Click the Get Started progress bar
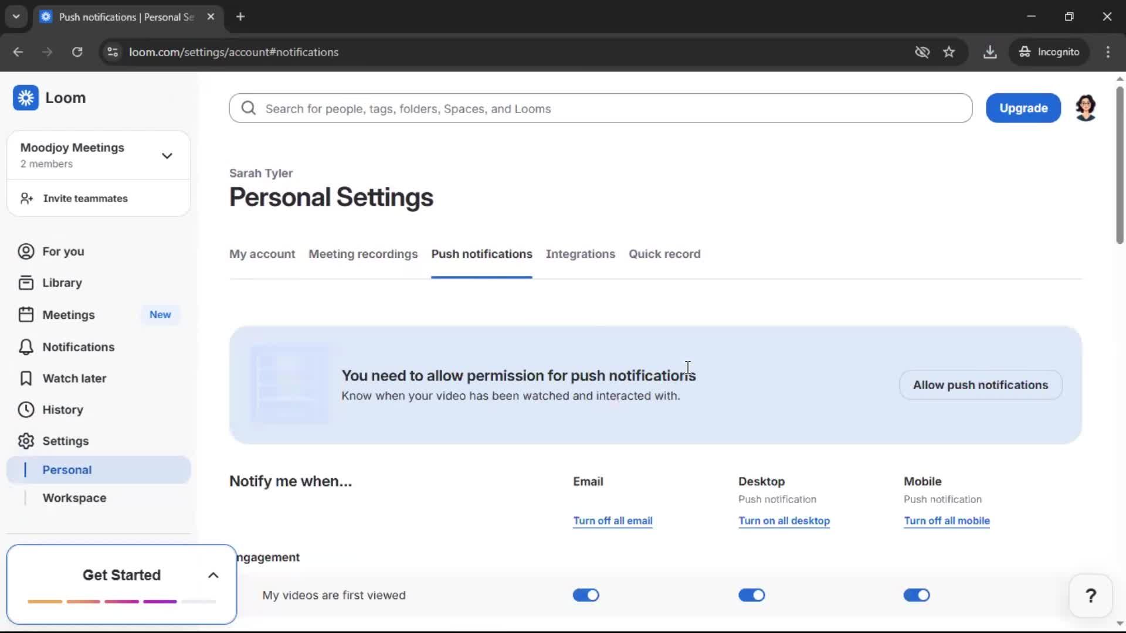This screenshot has width=1126, height=633. 120,601
